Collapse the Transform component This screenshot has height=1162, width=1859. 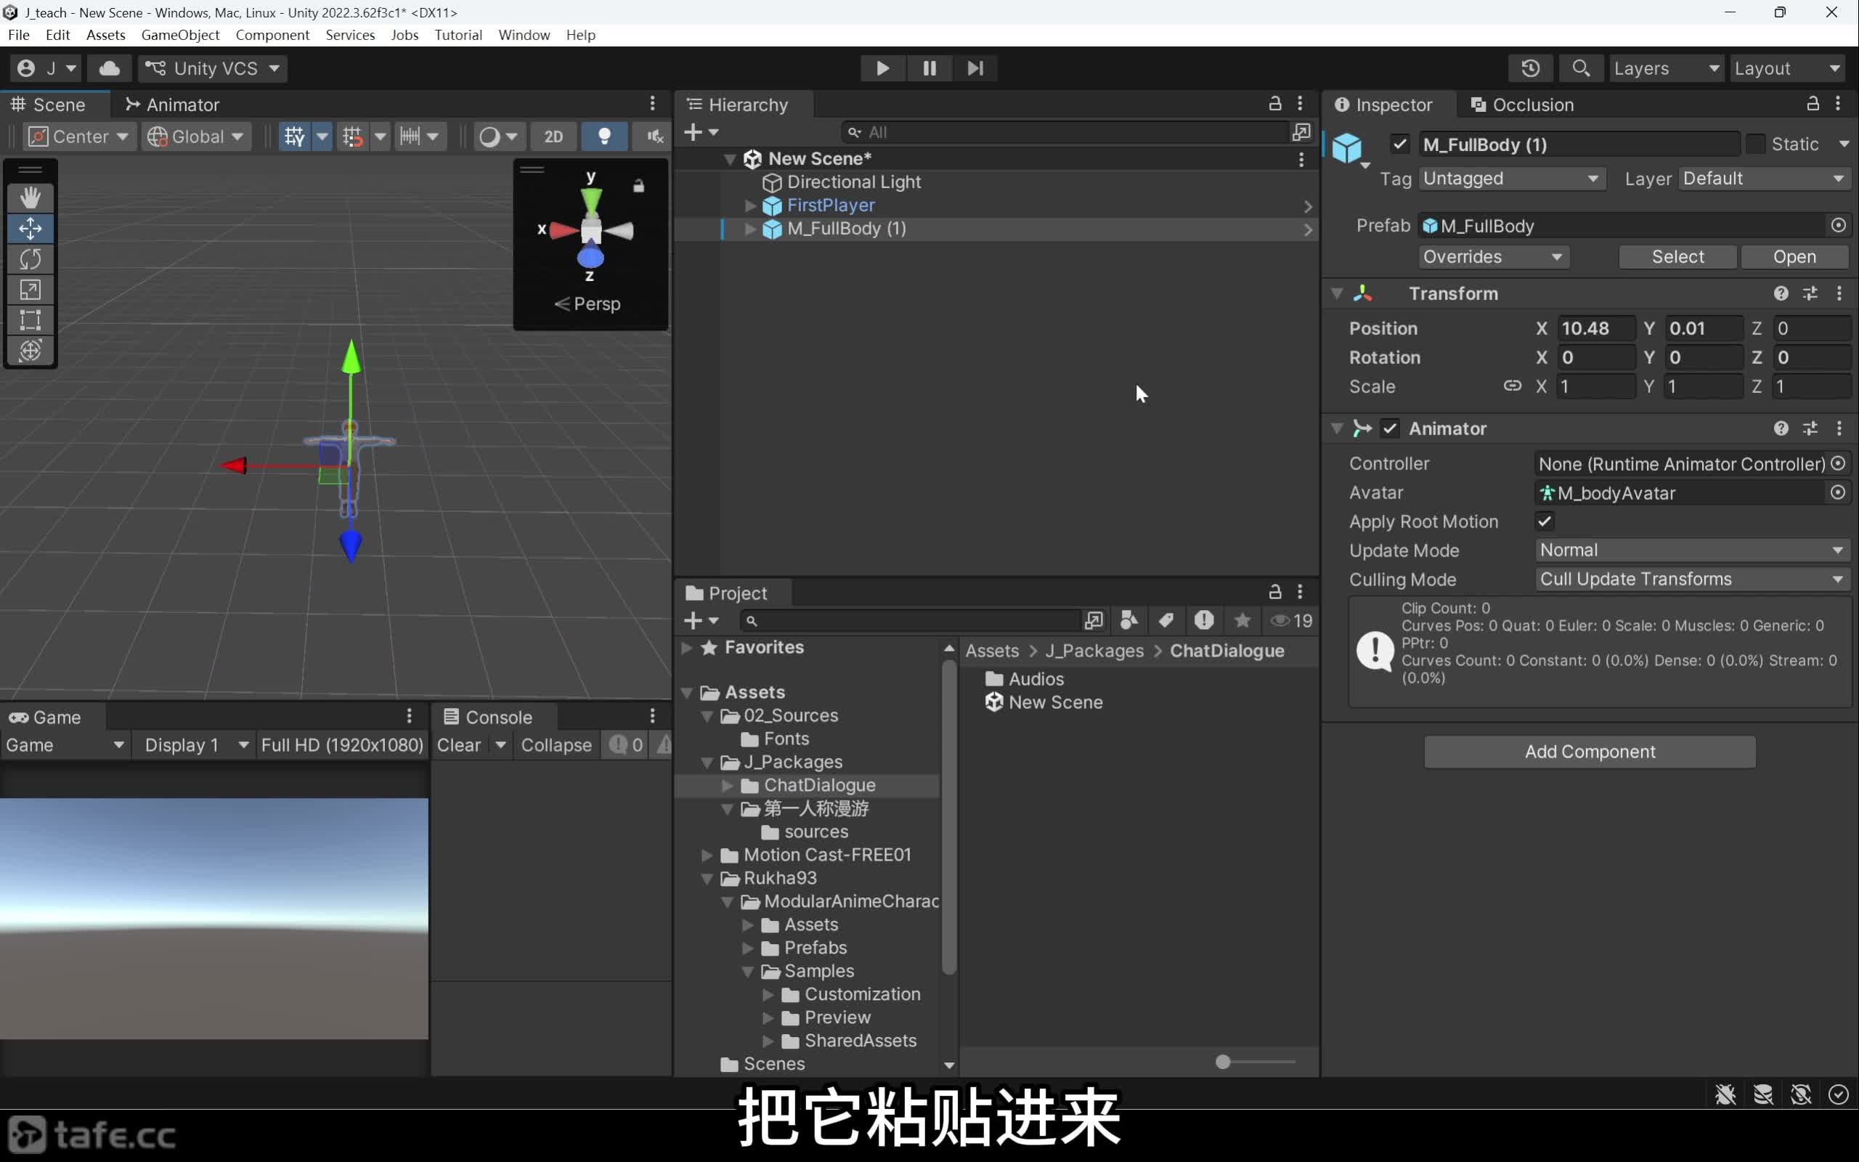click(x=1337, y=293)
